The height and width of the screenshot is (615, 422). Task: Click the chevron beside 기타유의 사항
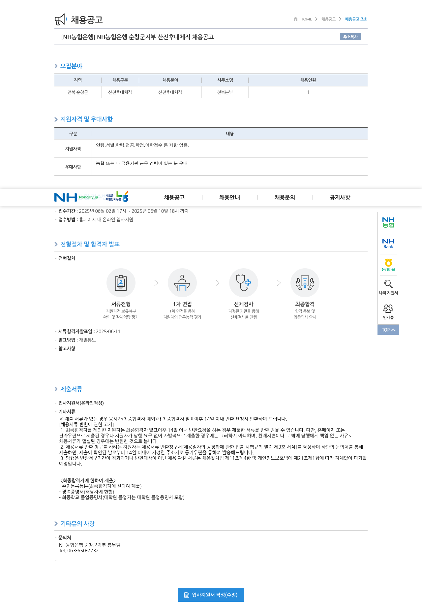click(x=56, y=524)
